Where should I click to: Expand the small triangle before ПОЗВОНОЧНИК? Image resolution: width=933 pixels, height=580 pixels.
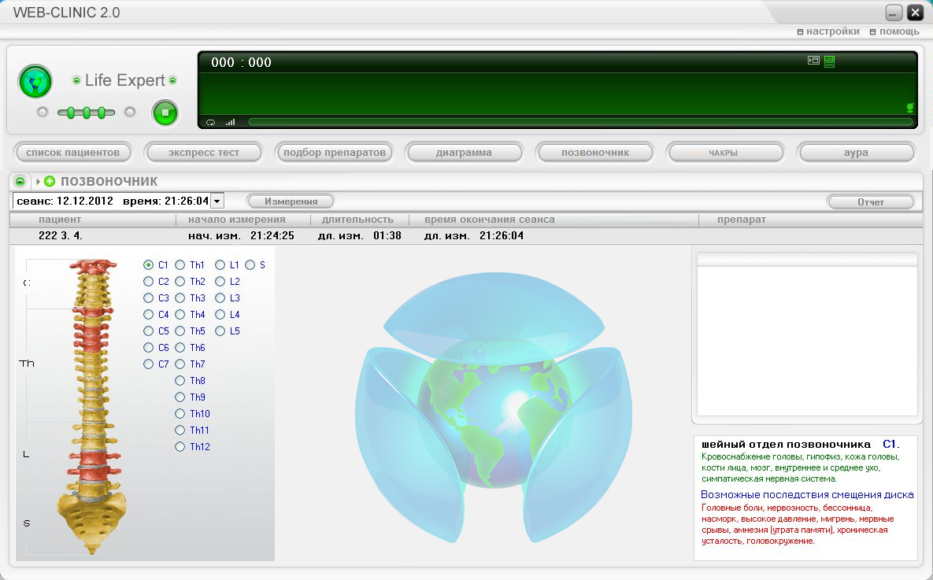click(38, 182)
